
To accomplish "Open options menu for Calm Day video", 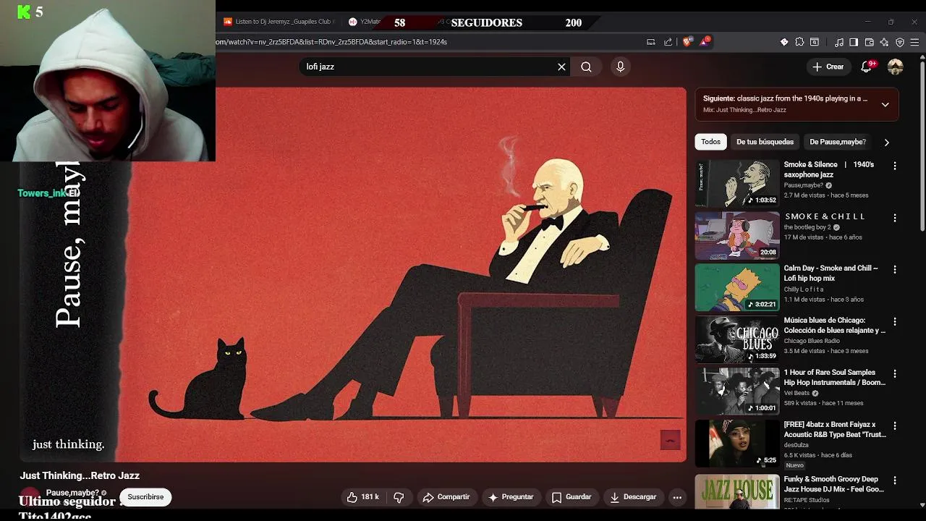I will pos(895,269).
